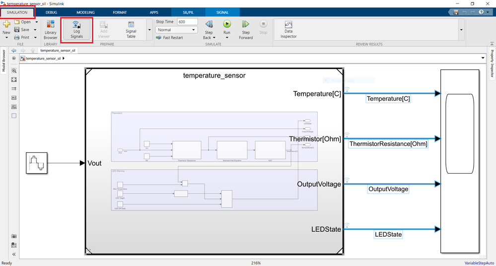Run the simulation
This screenshot has height=266, width=496.
coord(227,24)
